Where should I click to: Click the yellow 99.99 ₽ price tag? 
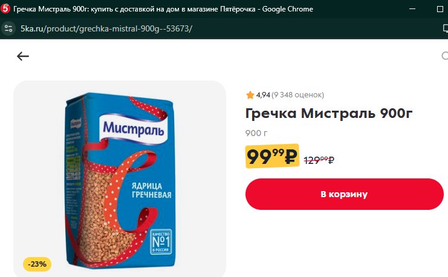(x=272, y=156)
